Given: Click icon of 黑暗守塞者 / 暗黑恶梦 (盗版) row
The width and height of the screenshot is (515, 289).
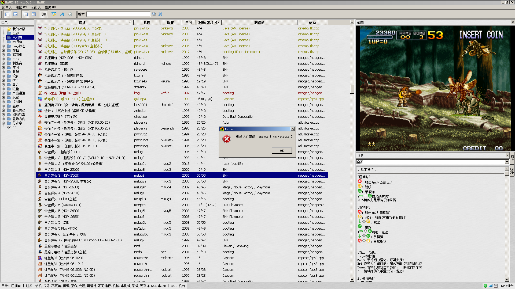Looking at the screenshot, I should (x=40, y=252).
